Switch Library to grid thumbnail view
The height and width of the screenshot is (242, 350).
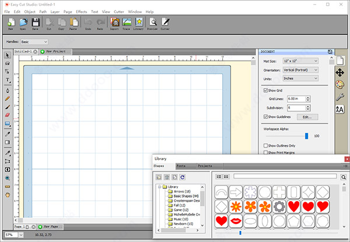point(226,177)
